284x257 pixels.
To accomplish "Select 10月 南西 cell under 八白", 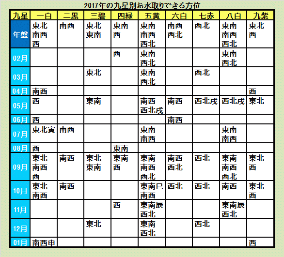I will 233,190.
